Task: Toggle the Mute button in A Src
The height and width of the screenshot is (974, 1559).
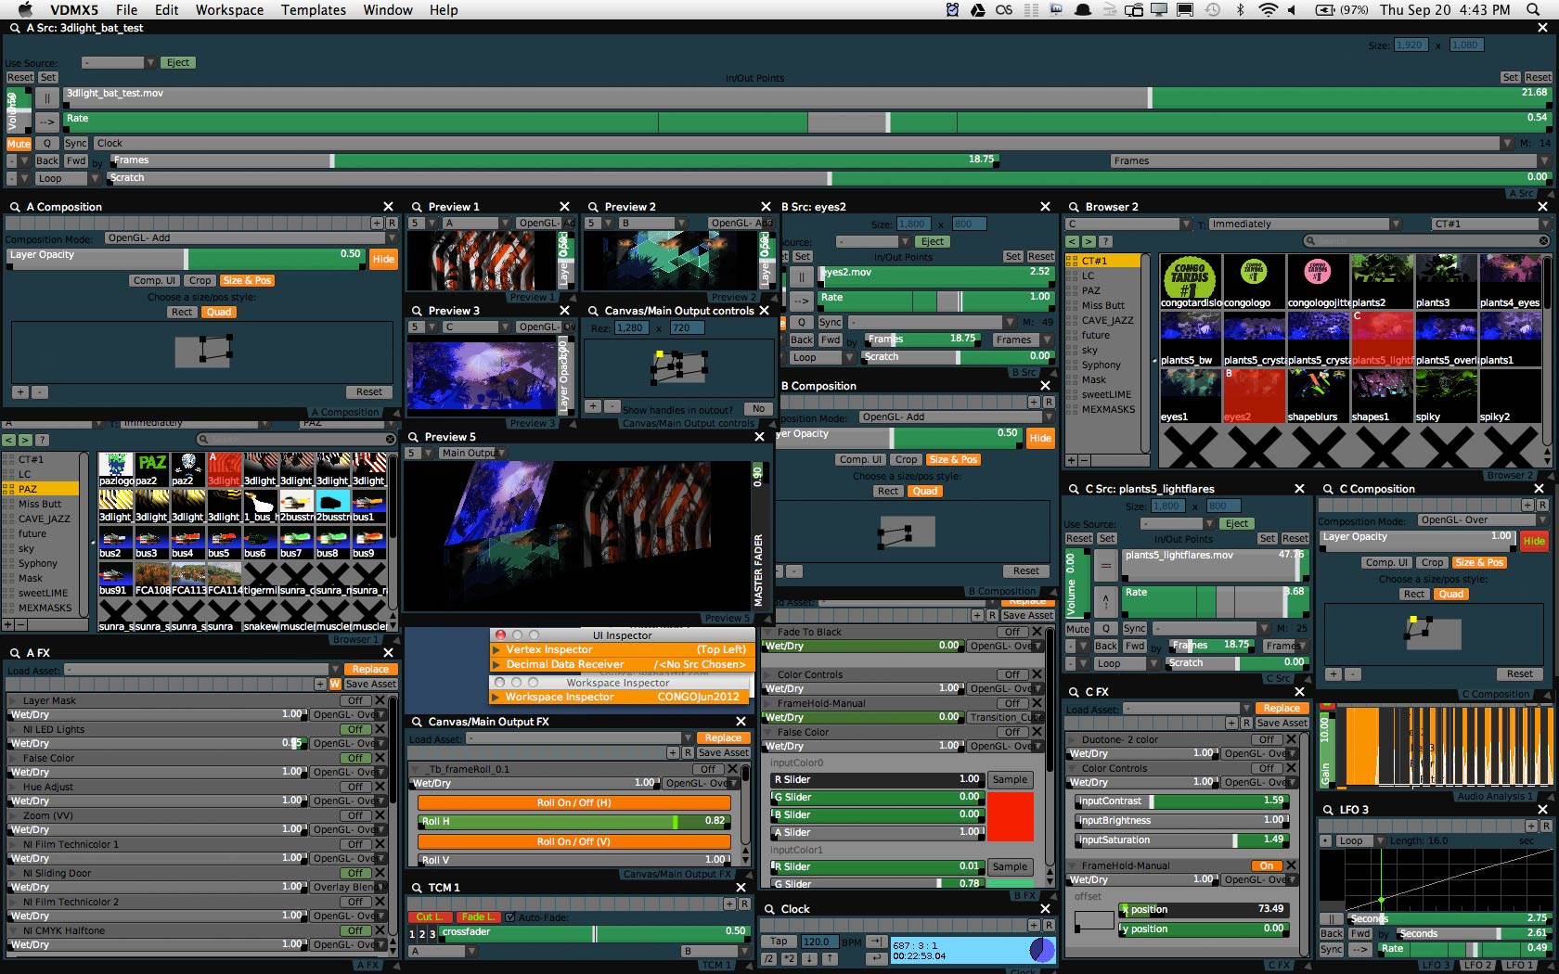Action: tap(19, 144)
